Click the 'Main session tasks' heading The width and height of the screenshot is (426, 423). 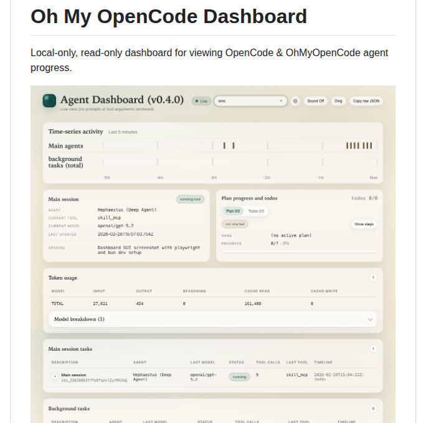pos(70,349)
